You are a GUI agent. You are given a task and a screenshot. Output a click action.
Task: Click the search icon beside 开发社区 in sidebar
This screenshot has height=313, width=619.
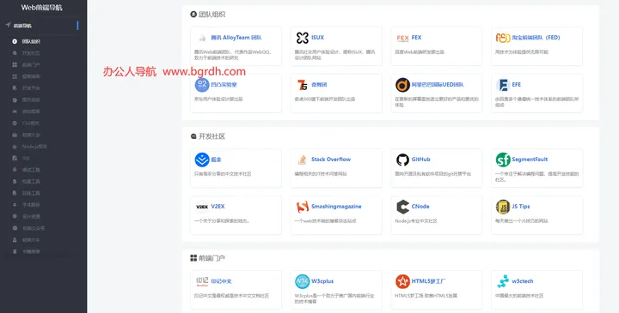(15, 53)
